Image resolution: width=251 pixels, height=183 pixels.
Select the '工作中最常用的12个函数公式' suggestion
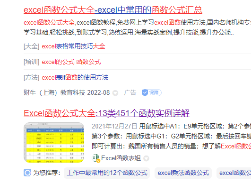[107, 173]
